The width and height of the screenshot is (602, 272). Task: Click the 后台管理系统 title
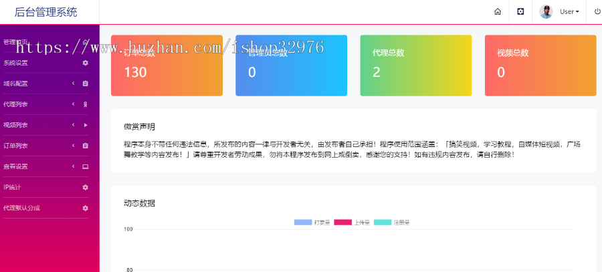tap(45, 12)
